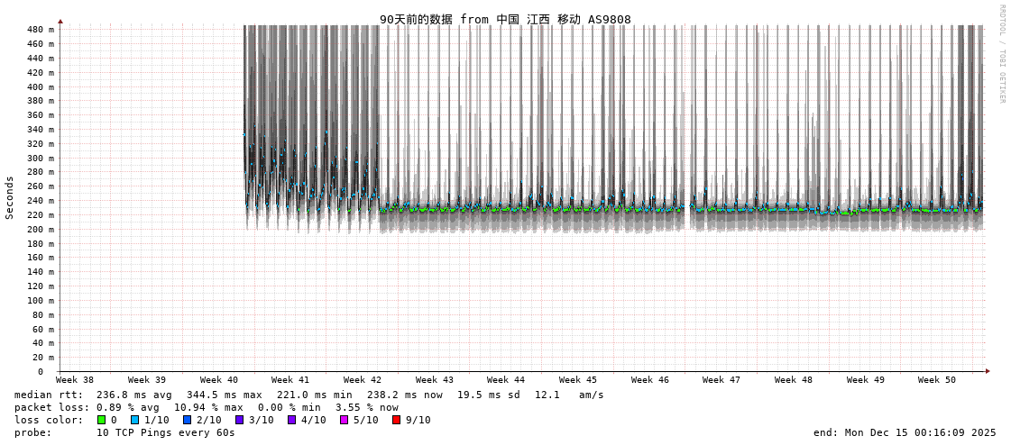Click the light blue 1/10 loss swatch

134,420
